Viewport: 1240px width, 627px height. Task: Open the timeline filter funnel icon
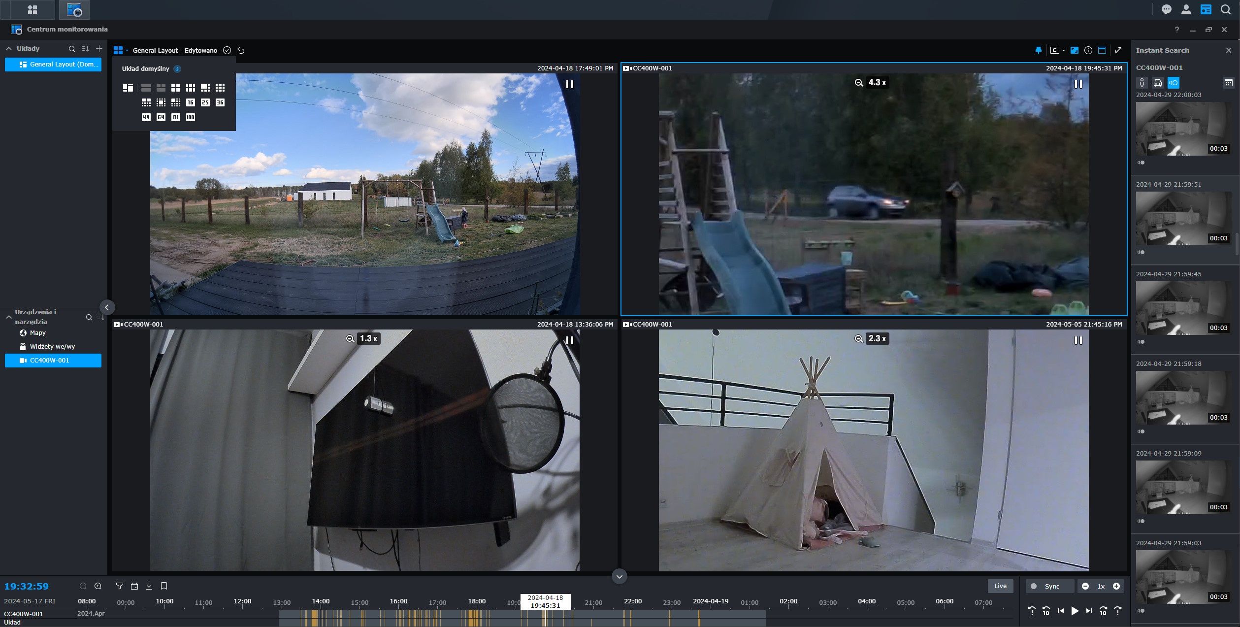[x=119, y=586]
